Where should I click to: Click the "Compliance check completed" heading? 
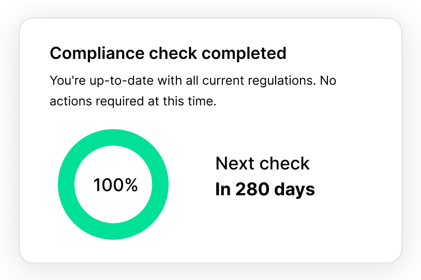click(x=168, y=53)
